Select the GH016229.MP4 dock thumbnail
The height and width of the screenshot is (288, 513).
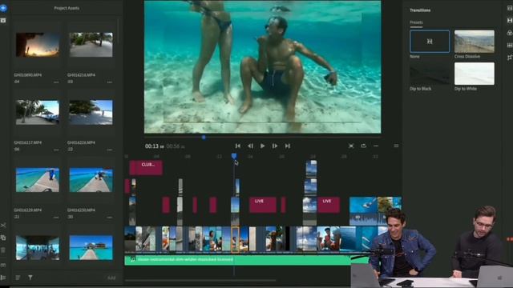pyautogui.click(x=38, y=180)
